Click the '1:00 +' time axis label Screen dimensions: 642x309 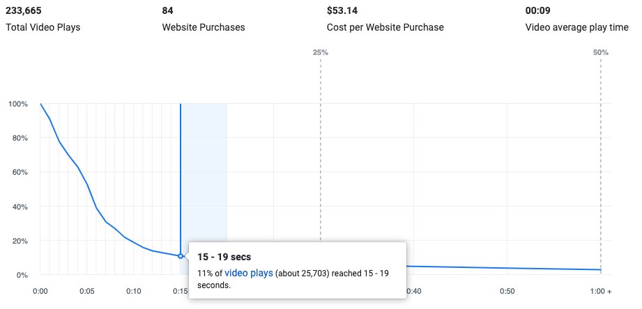coord(601,290)
